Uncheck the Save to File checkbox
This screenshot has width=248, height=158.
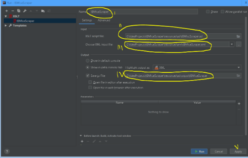88,76
